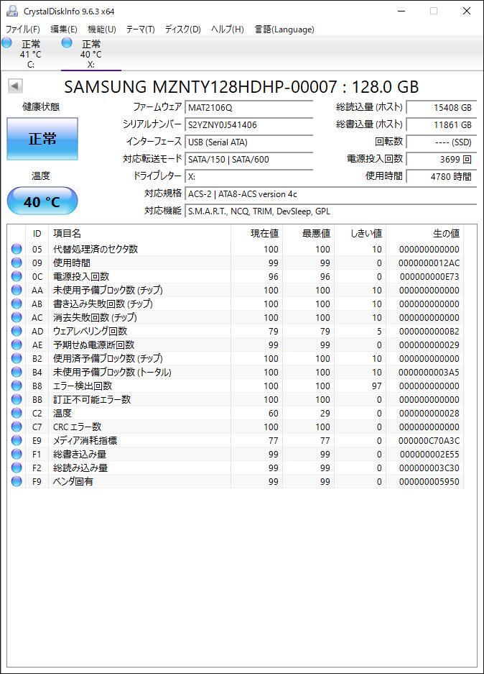Click status orb for drive C:
The width and height of the screenshot is (484, 674).
point(6,43)
